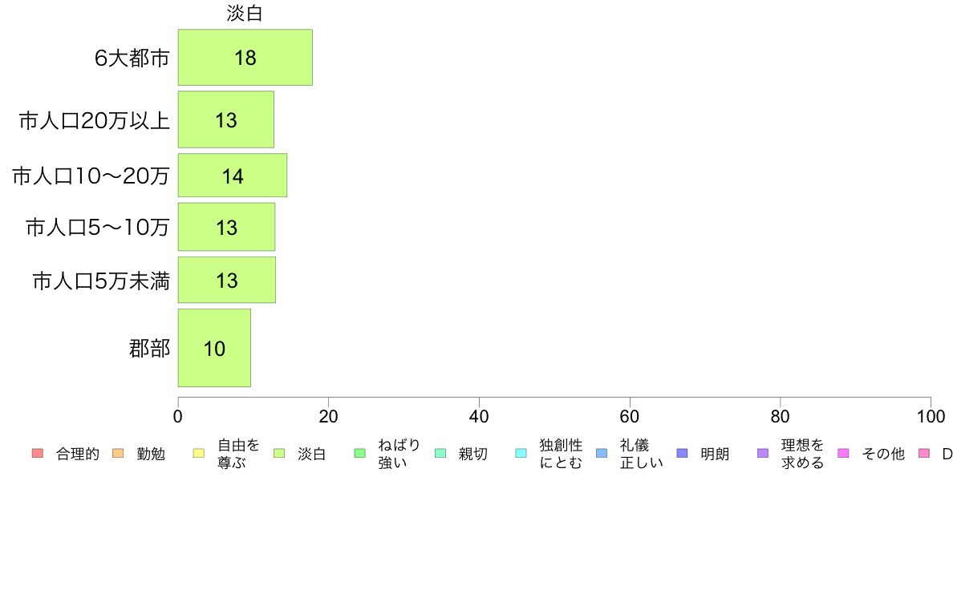The height and width of the screenshot is (590, 953).
Task: Select the 自由を尊ぶ yellow legend swatch
Action: [x=199, y=453]
